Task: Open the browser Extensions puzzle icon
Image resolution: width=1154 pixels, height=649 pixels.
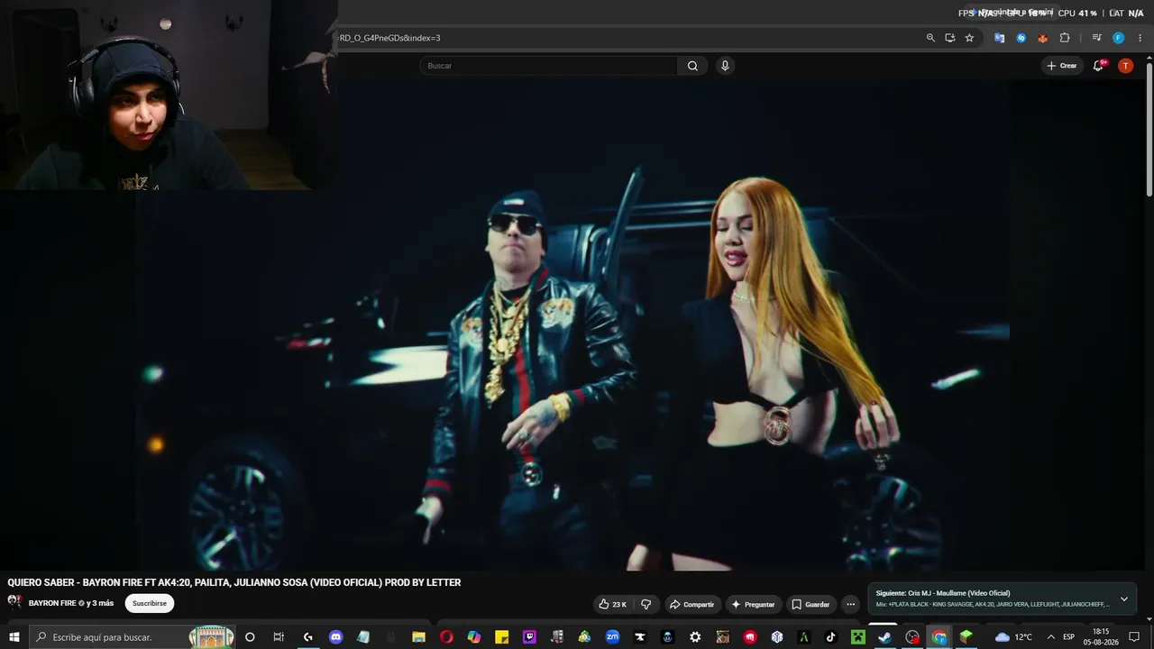Action: [x=1065, y=38]
